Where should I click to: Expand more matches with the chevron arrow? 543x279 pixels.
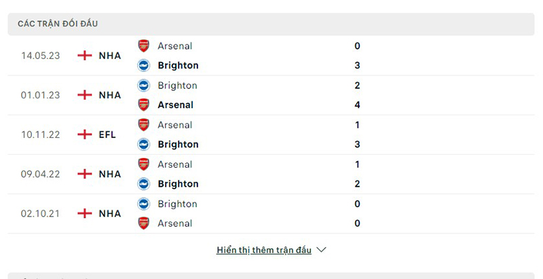[322, 250]
